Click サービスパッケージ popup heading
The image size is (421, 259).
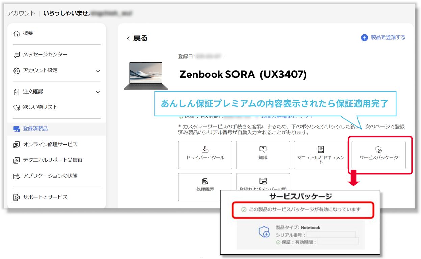(x=301, y=196)
